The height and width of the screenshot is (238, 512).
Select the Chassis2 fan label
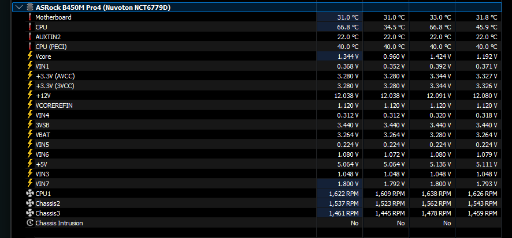pos(47,203)
